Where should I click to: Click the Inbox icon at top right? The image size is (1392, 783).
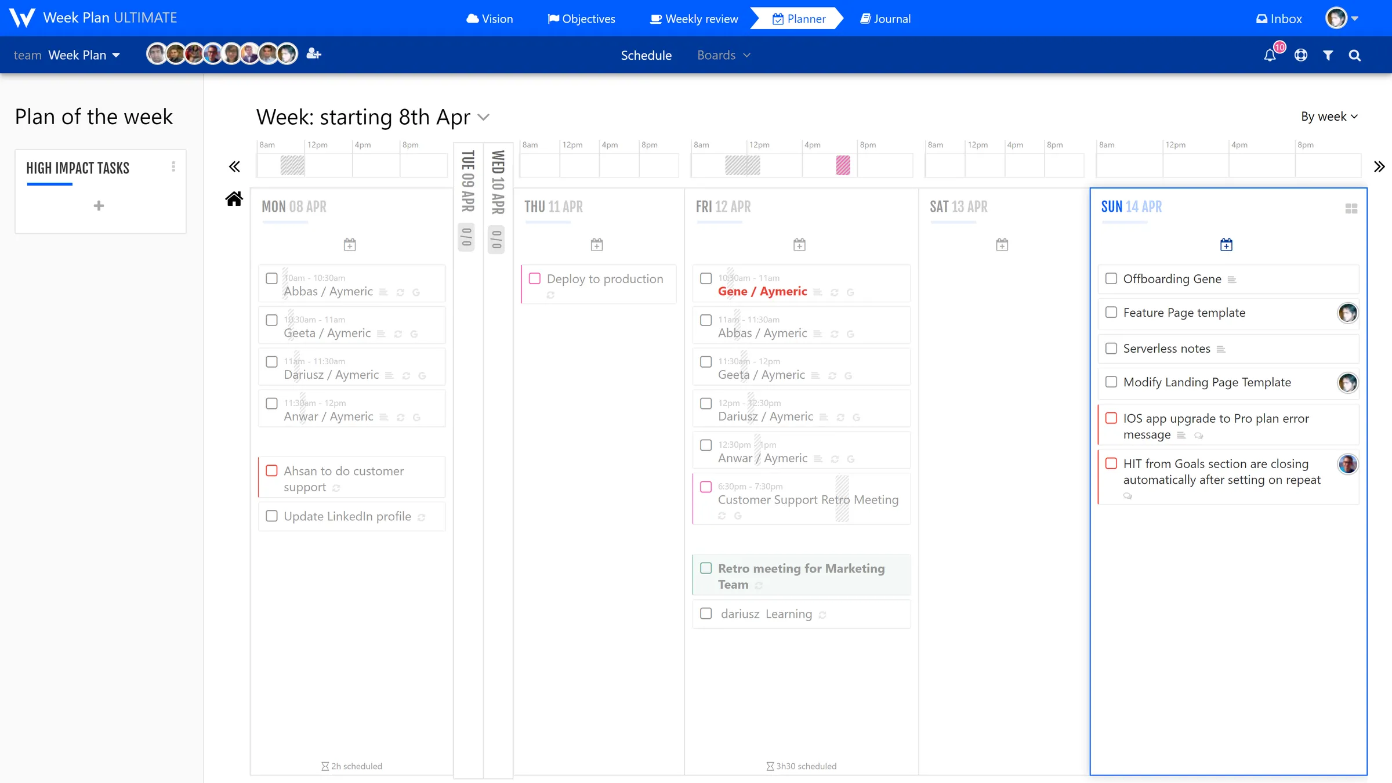point(1278,18)
